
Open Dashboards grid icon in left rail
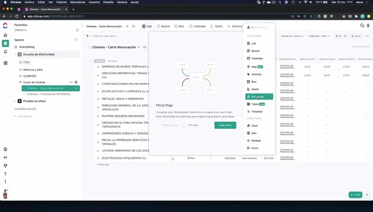pyautogui.click(x=5, y=63)
